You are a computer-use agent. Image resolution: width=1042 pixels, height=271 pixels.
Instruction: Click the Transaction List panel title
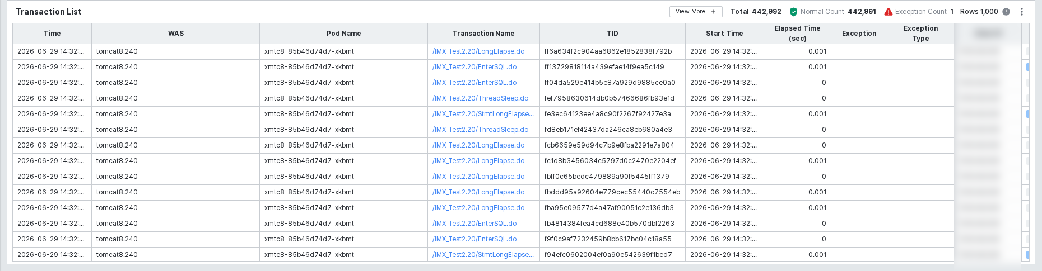49,12
